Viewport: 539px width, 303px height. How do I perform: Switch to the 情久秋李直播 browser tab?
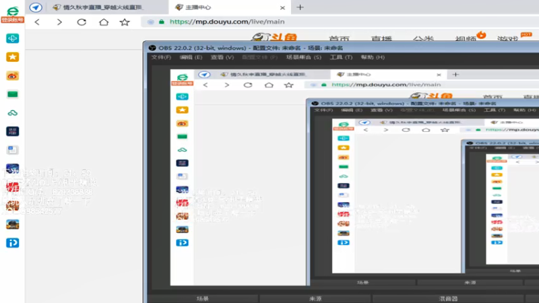tap(98, 7)
